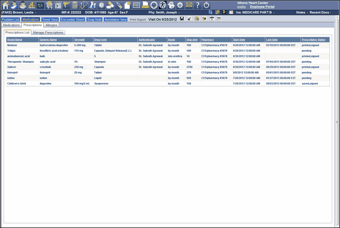Switch to the Allergies tab
This screenshot has height=228, width=340.
point(51,25)
